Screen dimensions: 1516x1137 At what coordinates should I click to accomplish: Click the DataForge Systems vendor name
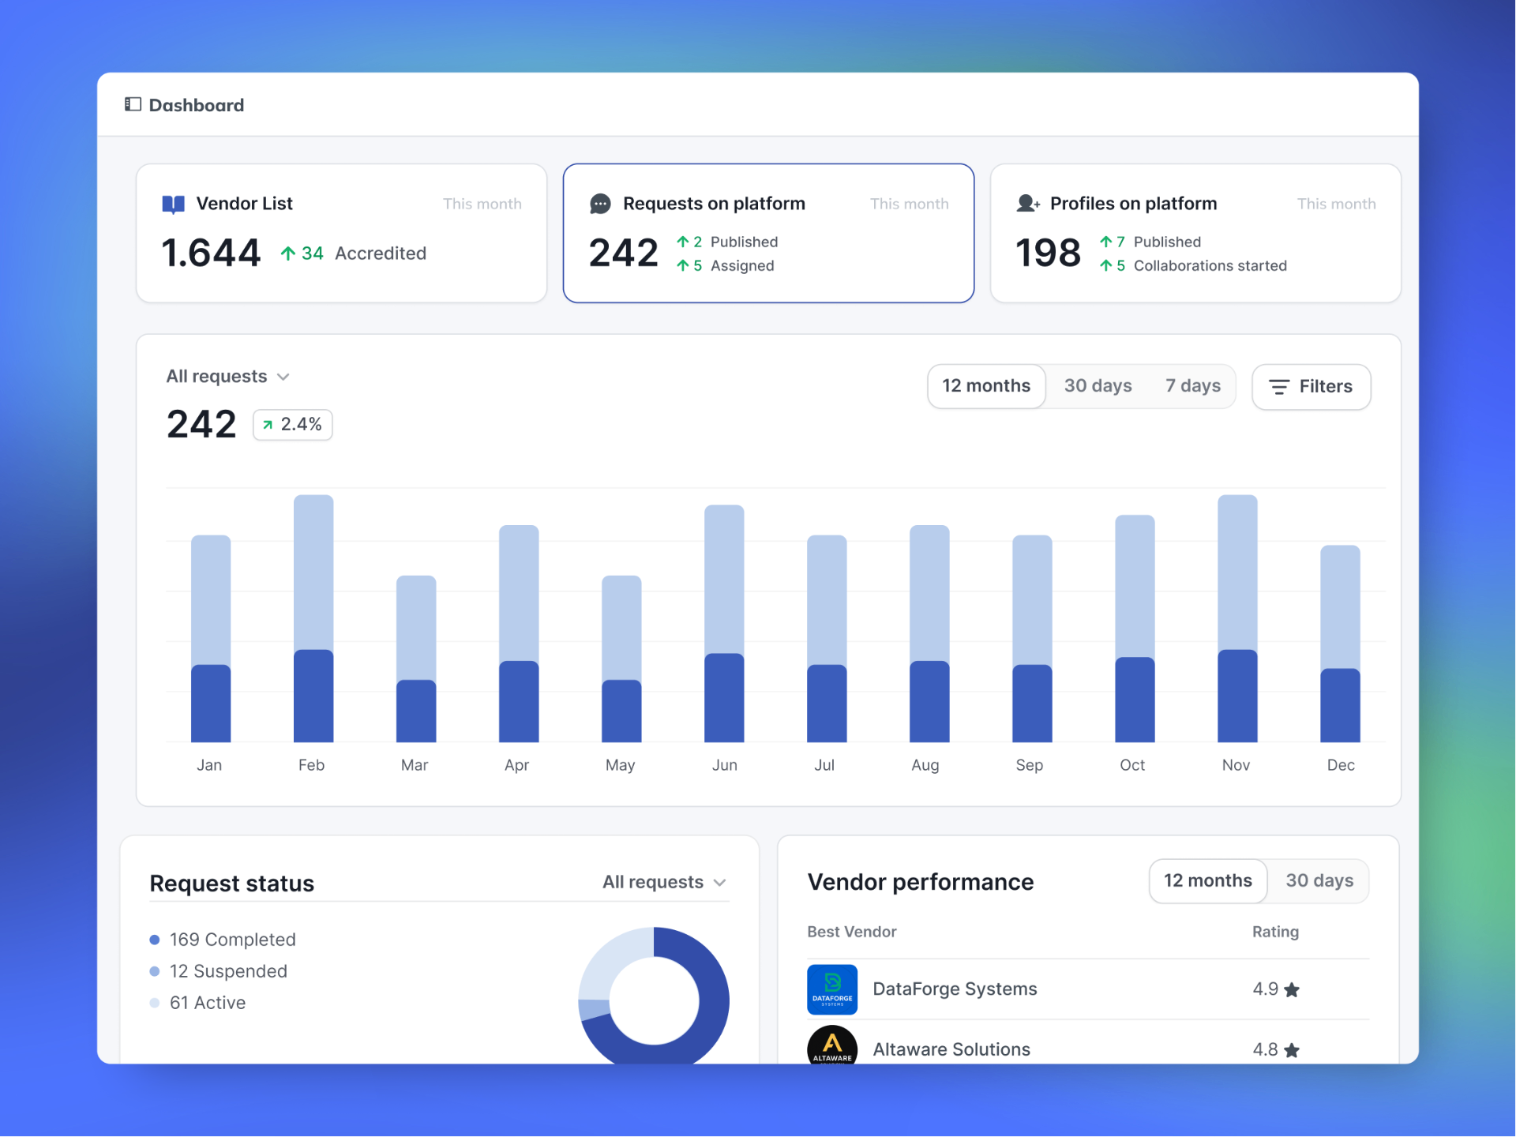[x=955, y=989]
